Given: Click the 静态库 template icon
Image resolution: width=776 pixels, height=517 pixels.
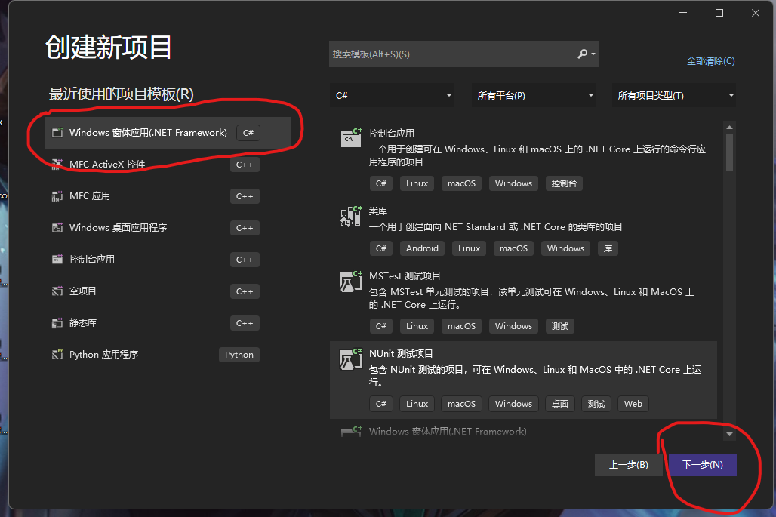Looking at the screenshot, I should 57,322.
